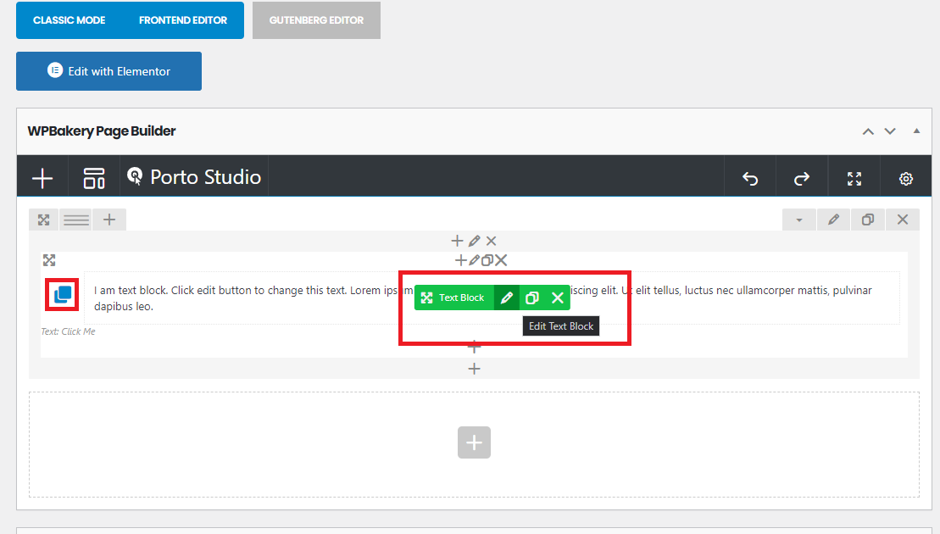Image resolution: width=940 pixels, height=534 pixels.
Task: Undo the last builder action
Action: pyautogui.click(x=750, y=178)
